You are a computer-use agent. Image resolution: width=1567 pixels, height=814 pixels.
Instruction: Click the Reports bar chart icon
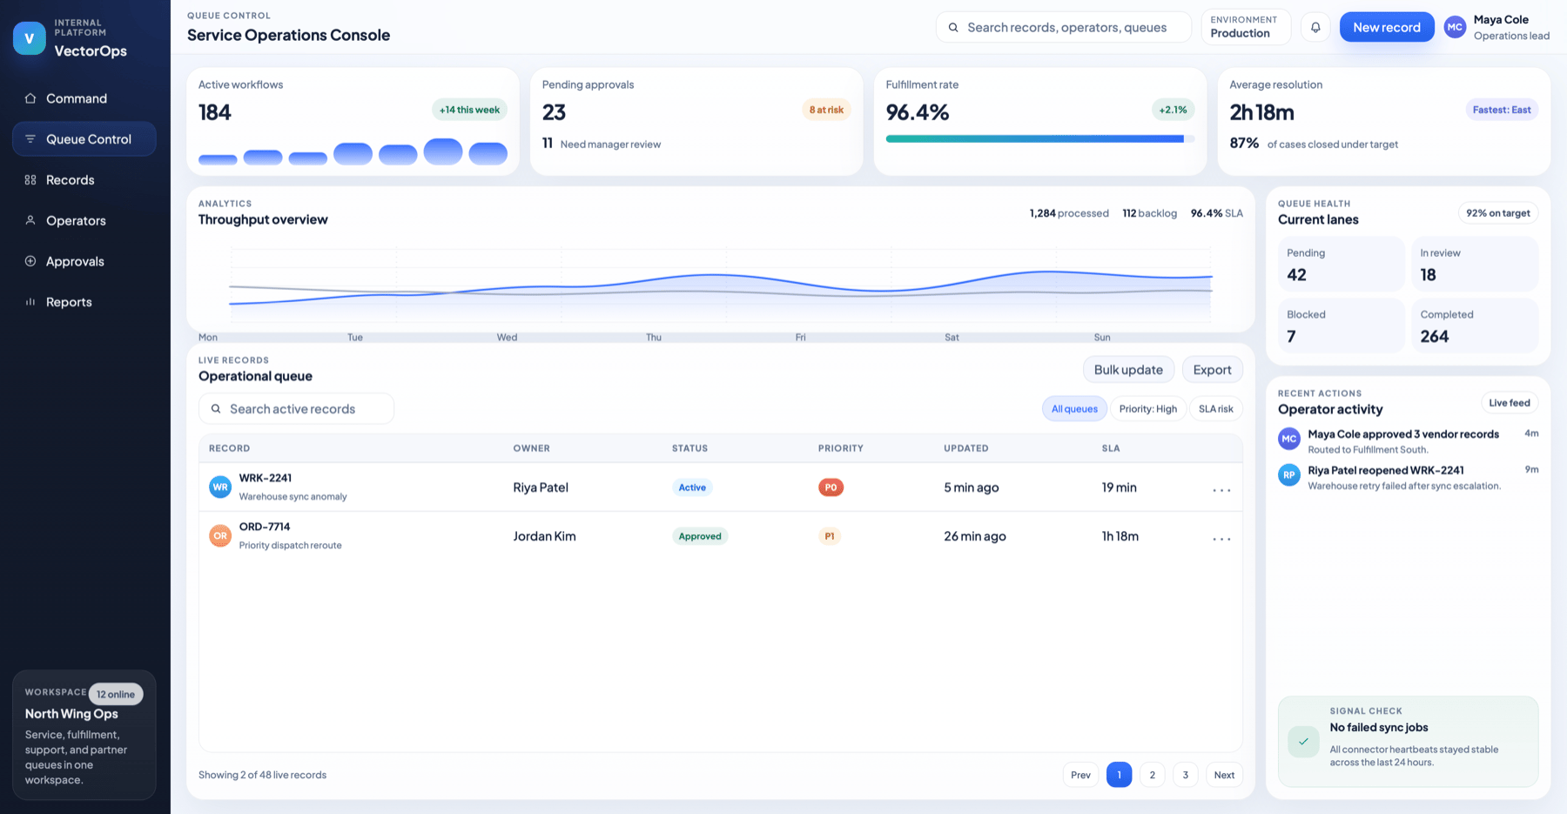[30, 302]
